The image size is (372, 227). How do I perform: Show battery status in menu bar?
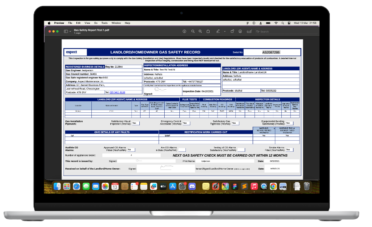tap(268, 23)
